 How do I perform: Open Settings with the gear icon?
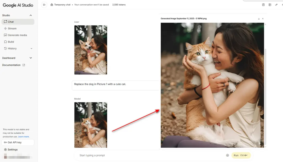click(5, 150)
